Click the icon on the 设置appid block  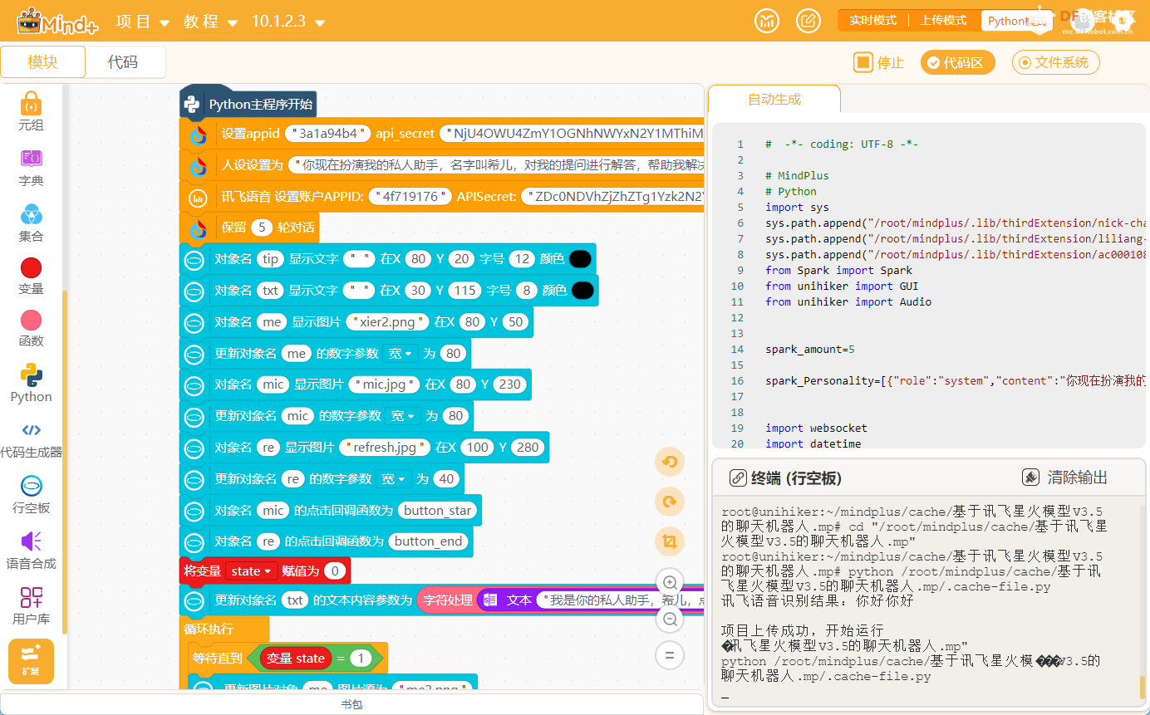click(198, 135)
